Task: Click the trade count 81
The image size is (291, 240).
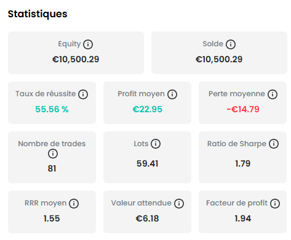Action: 52,168
